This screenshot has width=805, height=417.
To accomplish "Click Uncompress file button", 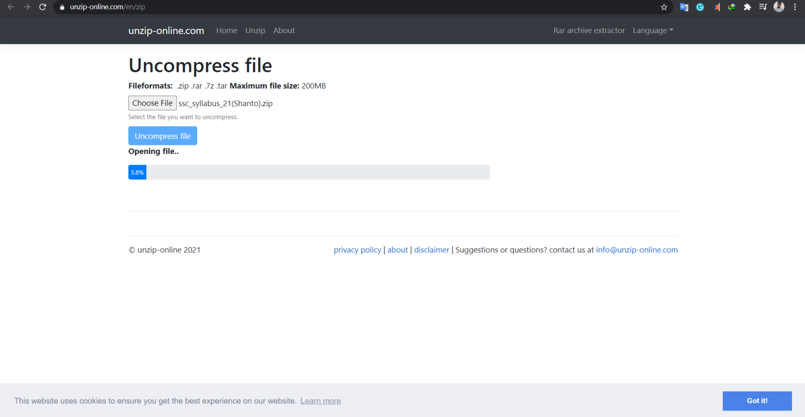I will pyautogui.click(x=163, y=136).
